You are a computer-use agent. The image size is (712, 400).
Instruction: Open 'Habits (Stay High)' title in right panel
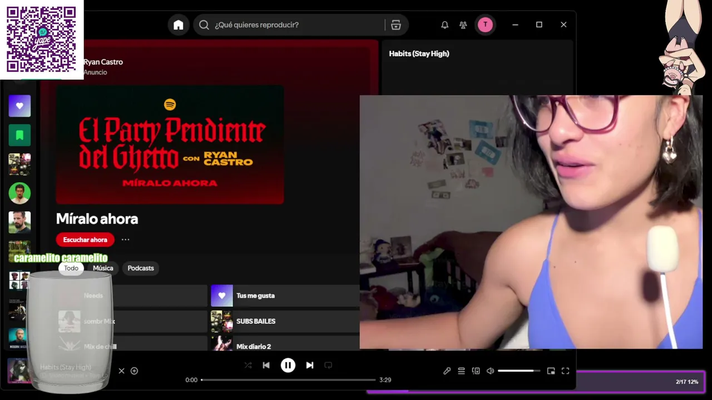(419, 54)
